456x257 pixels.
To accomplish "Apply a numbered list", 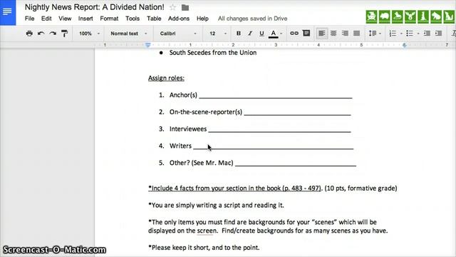I will pyautogui.click(x=393, y=34).
